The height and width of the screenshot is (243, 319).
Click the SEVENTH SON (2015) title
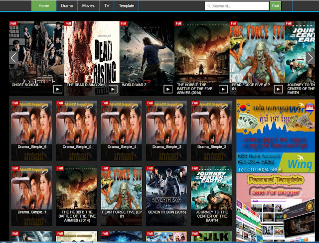[x=167, y=212]
